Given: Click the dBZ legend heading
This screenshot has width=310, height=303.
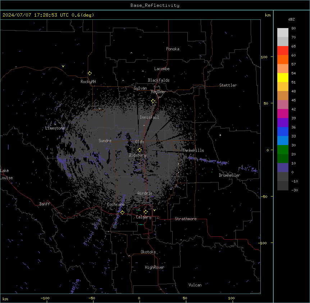Looking at the screenshot, I should [x=291, y=19].
